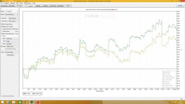Open the Winnings In My Currency selector
The height and width of the screenshot is (104, 185).
pyautogui.click(x=13, y=21)
